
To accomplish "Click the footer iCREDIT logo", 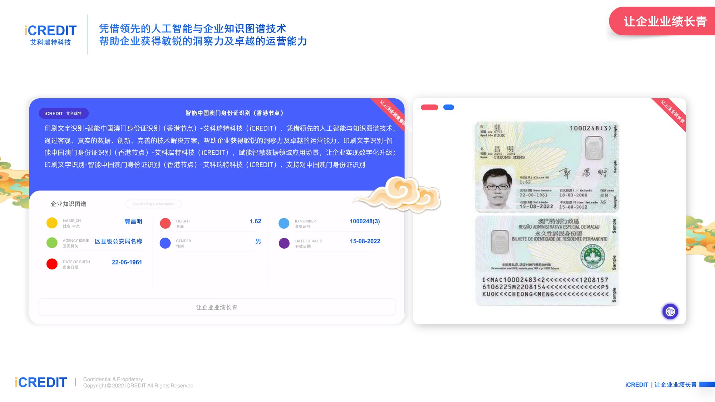I will [x=41, y=382].
